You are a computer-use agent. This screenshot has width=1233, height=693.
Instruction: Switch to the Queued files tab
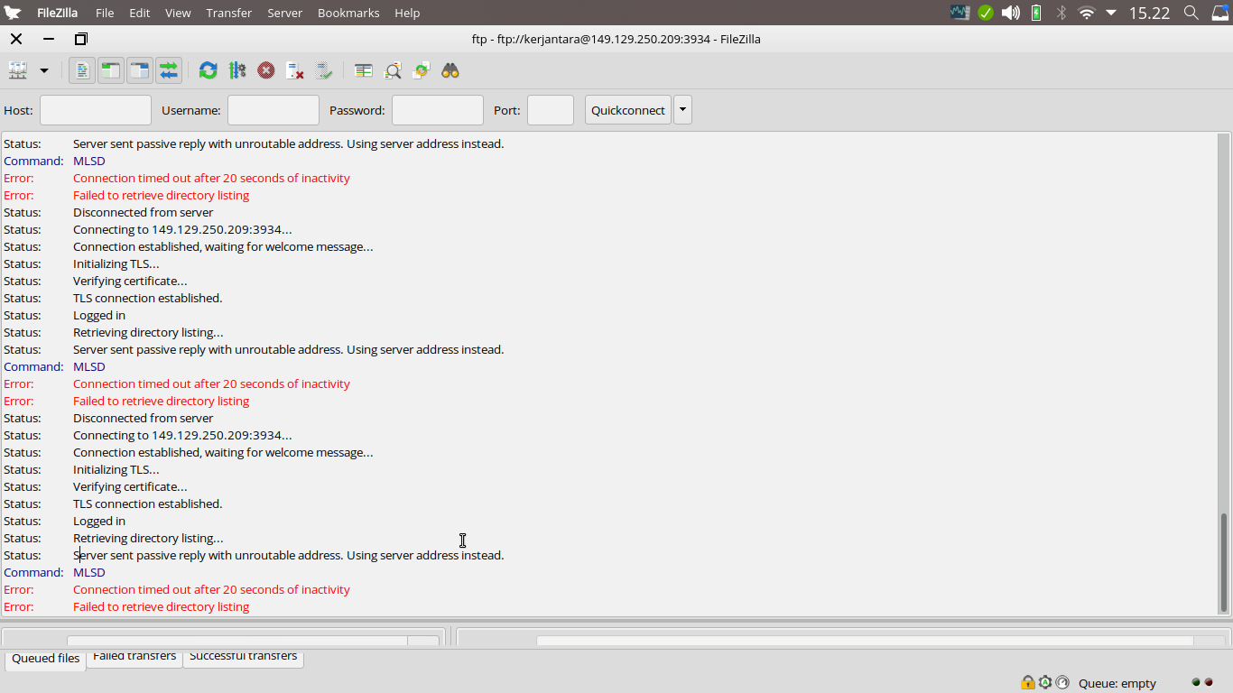coord(46,659)
